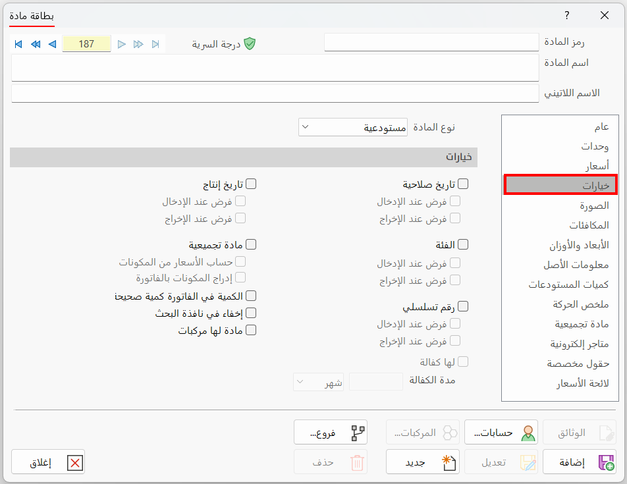This screenshot has height=484, width=627.
Task: Click the help question mark
Action: [566, 15]
